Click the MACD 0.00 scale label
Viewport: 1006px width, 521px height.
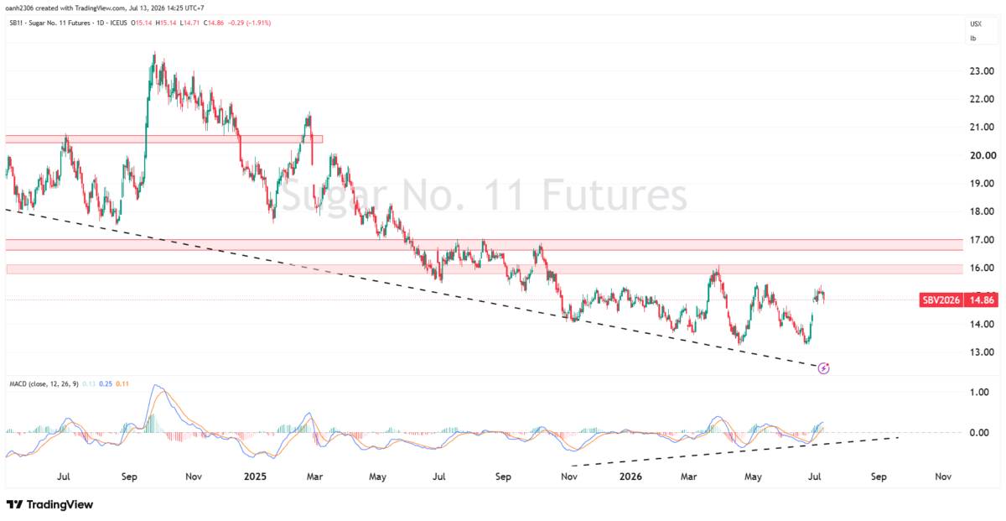[980, 433]
